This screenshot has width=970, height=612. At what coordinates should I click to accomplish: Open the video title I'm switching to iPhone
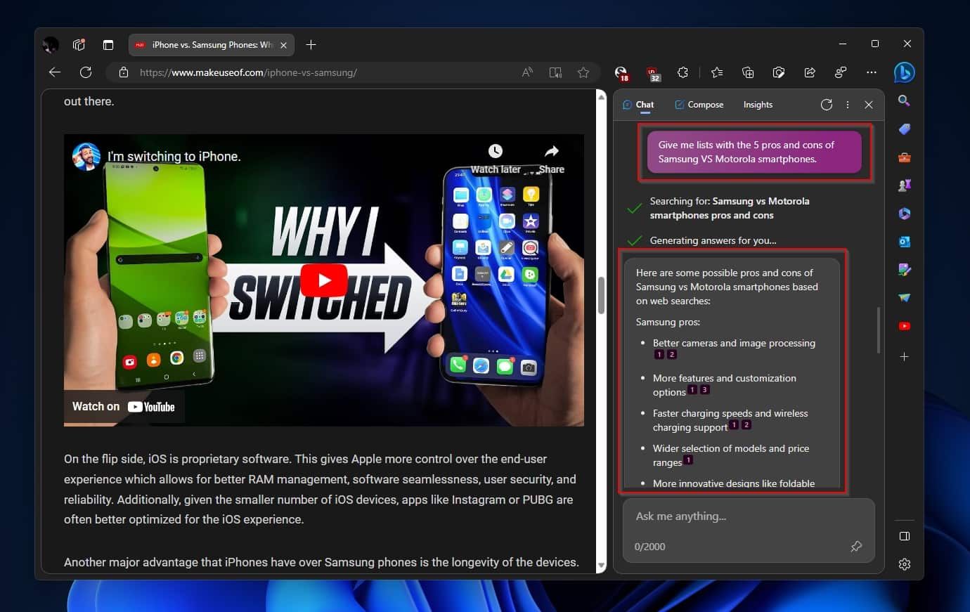(x=174, y=157)
